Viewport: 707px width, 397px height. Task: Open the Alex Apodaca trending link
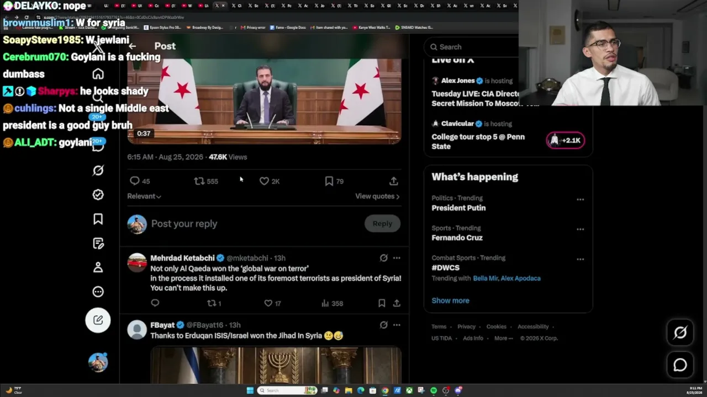521,278
